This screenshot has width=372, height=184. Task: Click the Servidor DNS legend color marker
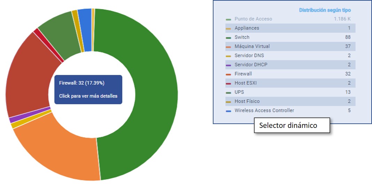tap(228, 56)
